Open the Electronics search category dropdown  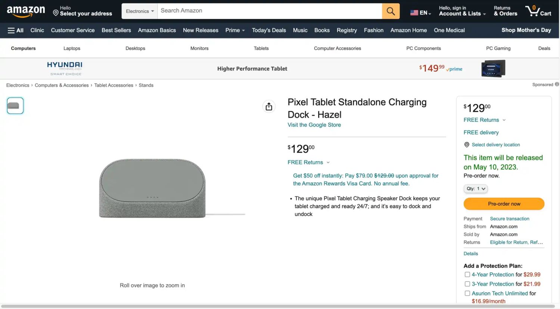140,11
